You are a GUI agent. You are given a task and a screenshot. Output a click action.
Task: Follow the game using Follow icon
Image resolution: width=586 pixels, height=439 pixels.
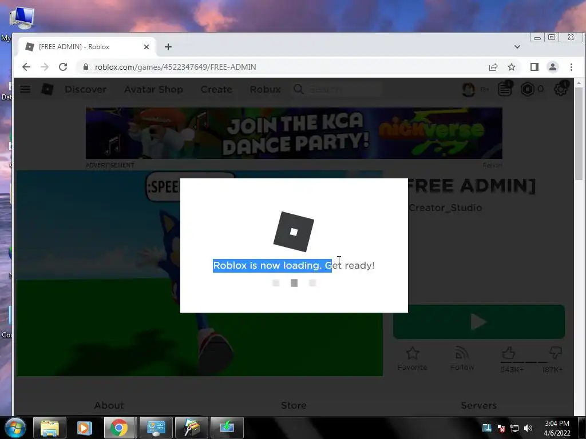tap(462, 358)
